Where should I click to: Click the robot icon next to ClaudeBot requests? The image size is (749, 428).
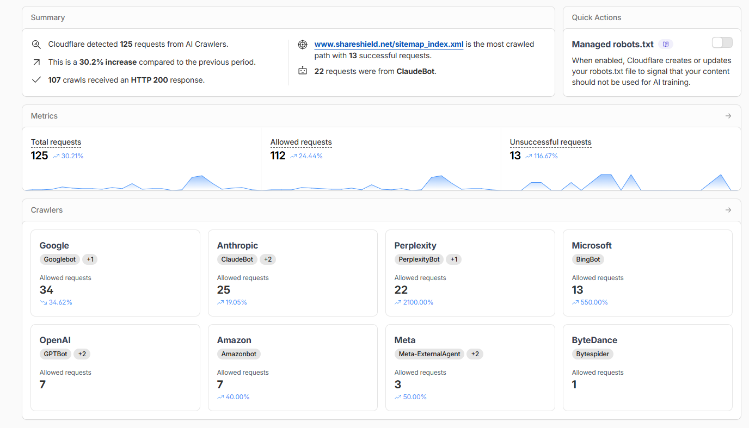(x=303, y=71)
